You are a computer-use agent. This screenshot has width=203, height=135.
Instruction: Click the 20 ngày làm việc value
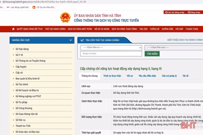(139, 133)
